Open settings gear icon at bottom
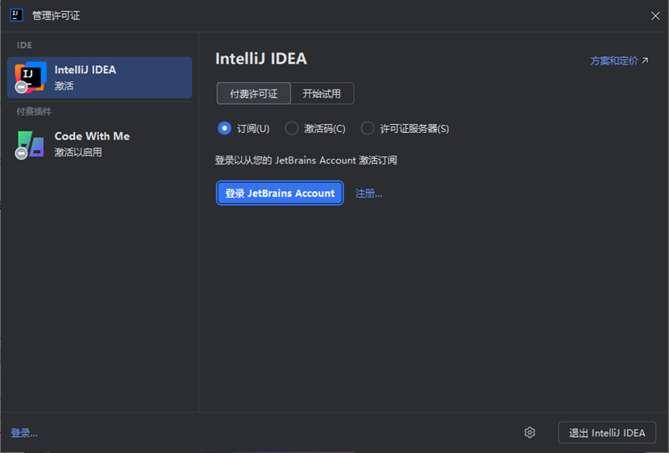Viewport: 669px width, 453px height. [530, 433]
